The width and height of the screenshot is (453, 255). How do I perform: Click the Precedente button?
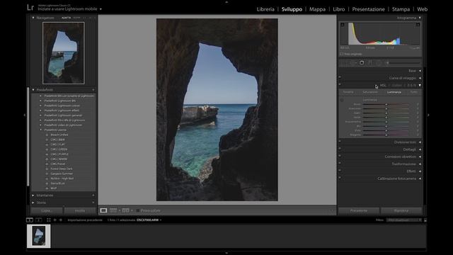[x=359, y=211]
